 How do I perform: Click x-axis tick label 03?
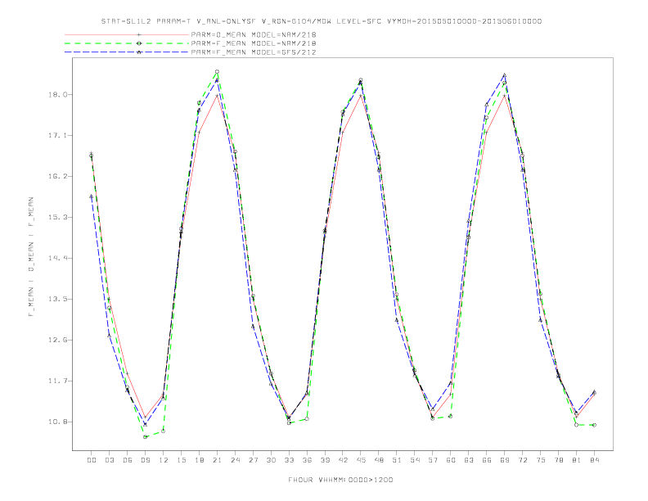tap(109, 460)
